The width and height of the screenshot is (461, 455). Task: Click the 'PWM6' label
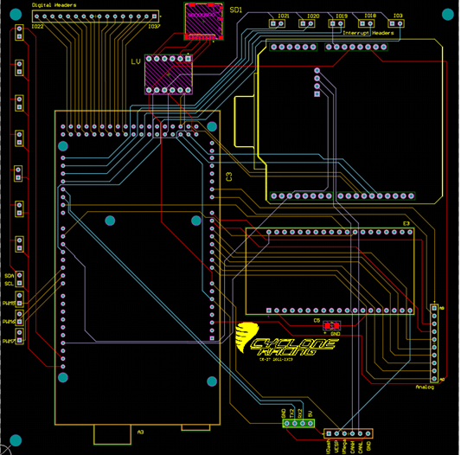point(9,322)
